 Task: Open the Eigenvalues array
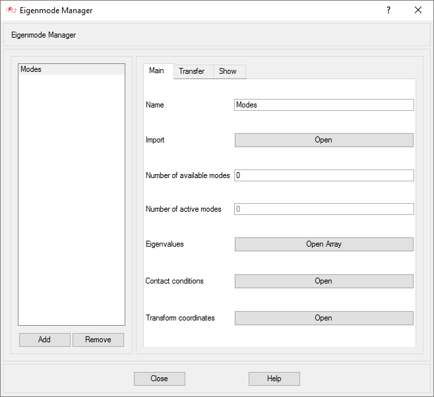[324, 244]
